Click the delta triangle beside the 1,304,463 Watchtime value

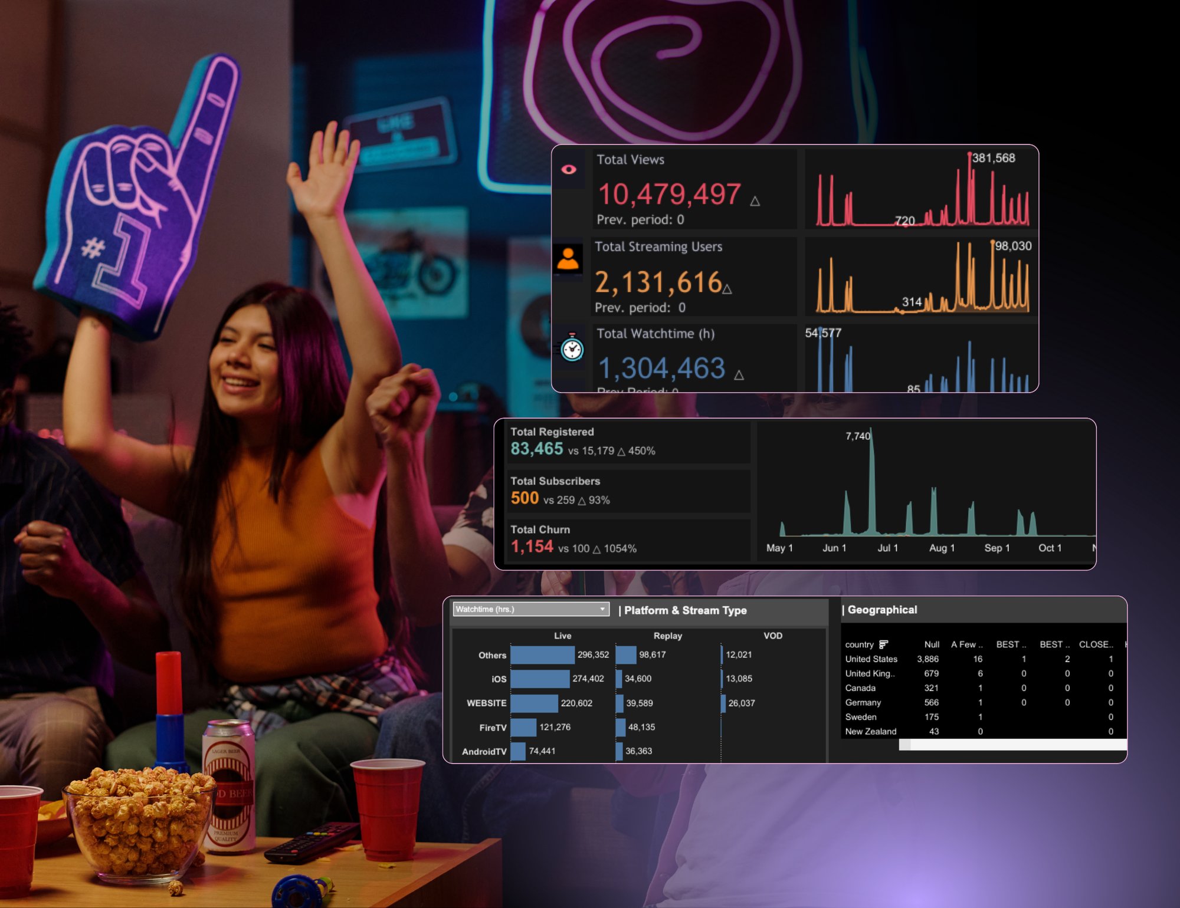point(739,375)
